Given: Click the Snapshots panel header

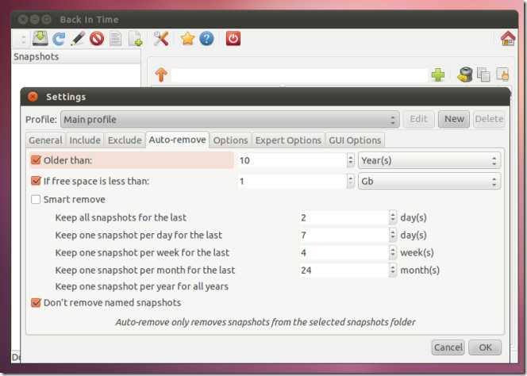Looking at the screenshot, I should click(76, 56).
